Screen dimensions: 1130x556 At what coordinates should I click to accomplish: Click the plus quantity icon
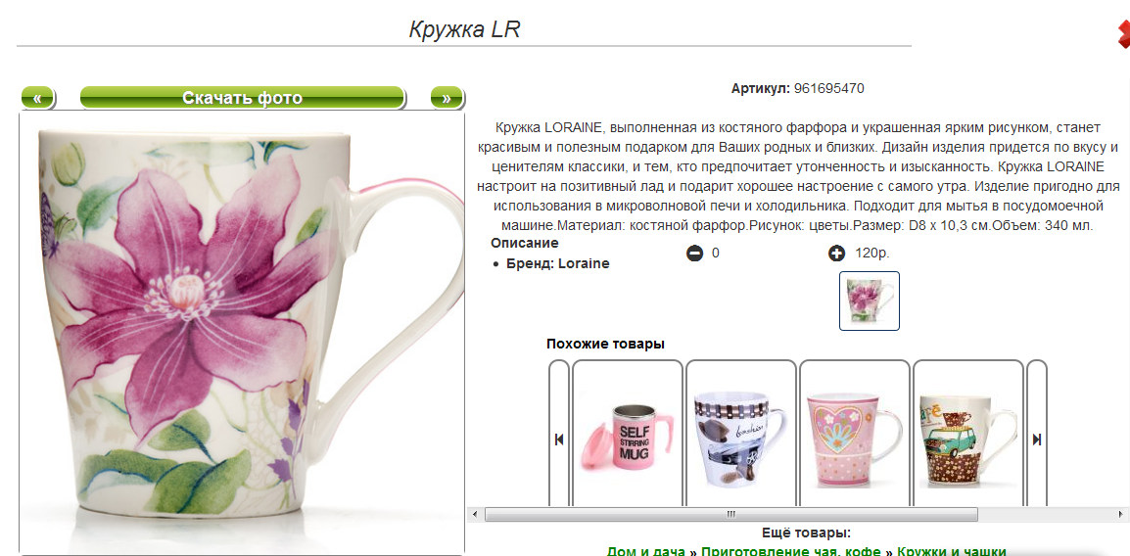tap(836, 254)
